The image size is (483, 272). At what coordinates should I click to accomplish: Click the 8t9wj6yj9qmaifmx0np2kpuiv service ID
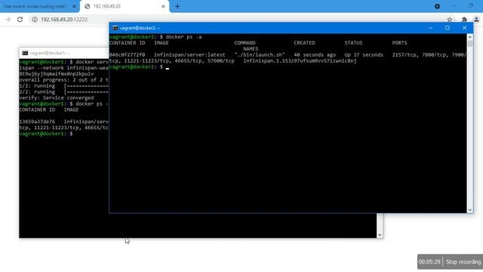(57, 74)
